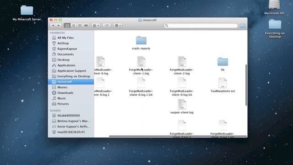Screen dimensions: 293x165
Task: Select the crash-reports folder icon
Action: tap(141, 40)
